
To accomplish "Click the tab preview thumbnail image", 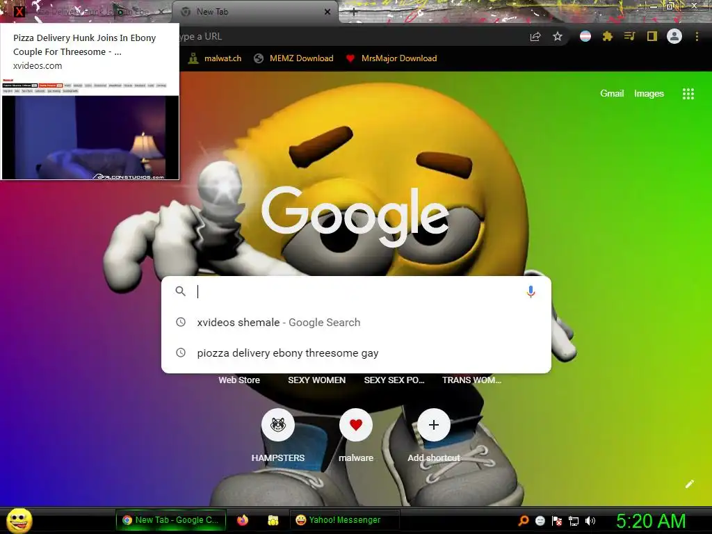I will (x=90, y=129).
